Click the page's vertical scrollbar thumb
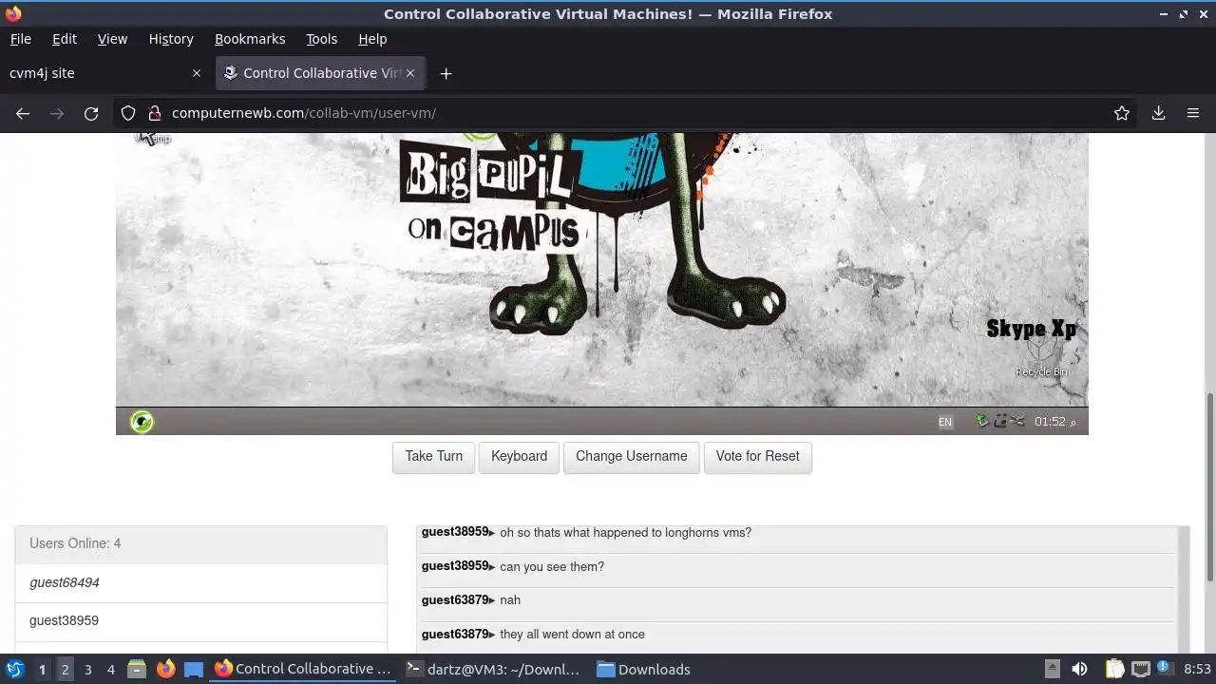1216x684 pixels. click(x=1209, y=486)
